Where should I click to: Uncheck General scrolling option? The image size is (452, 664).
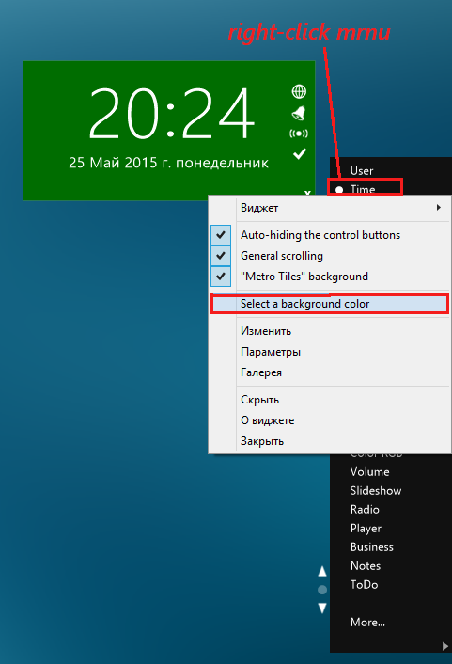pyautogui.click(x=221, y=256)
